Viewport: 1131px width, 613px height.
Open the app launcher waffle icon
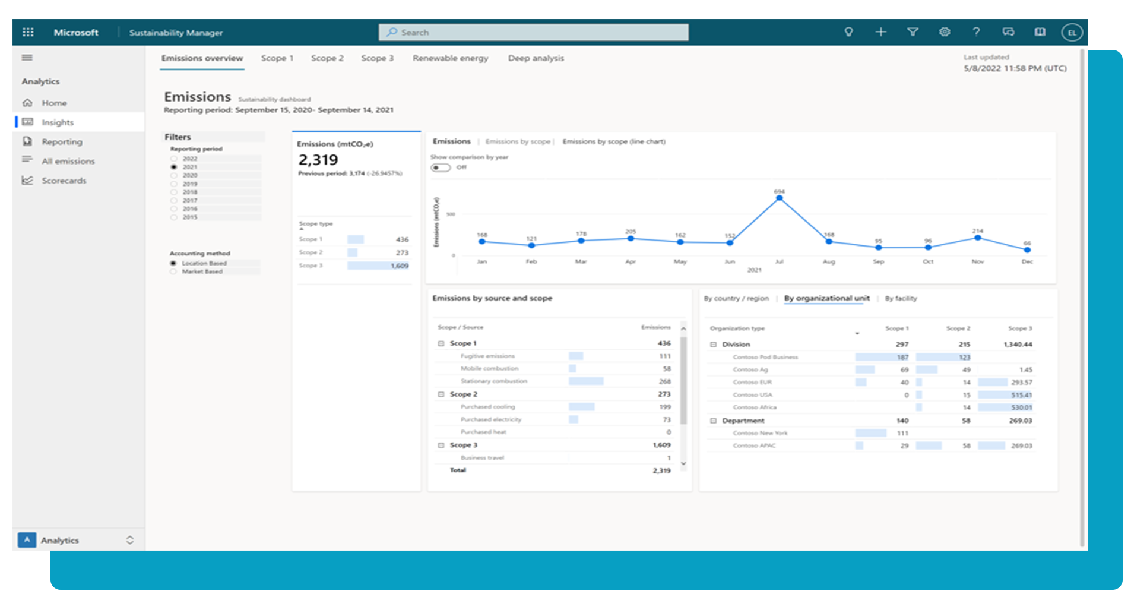28,33
